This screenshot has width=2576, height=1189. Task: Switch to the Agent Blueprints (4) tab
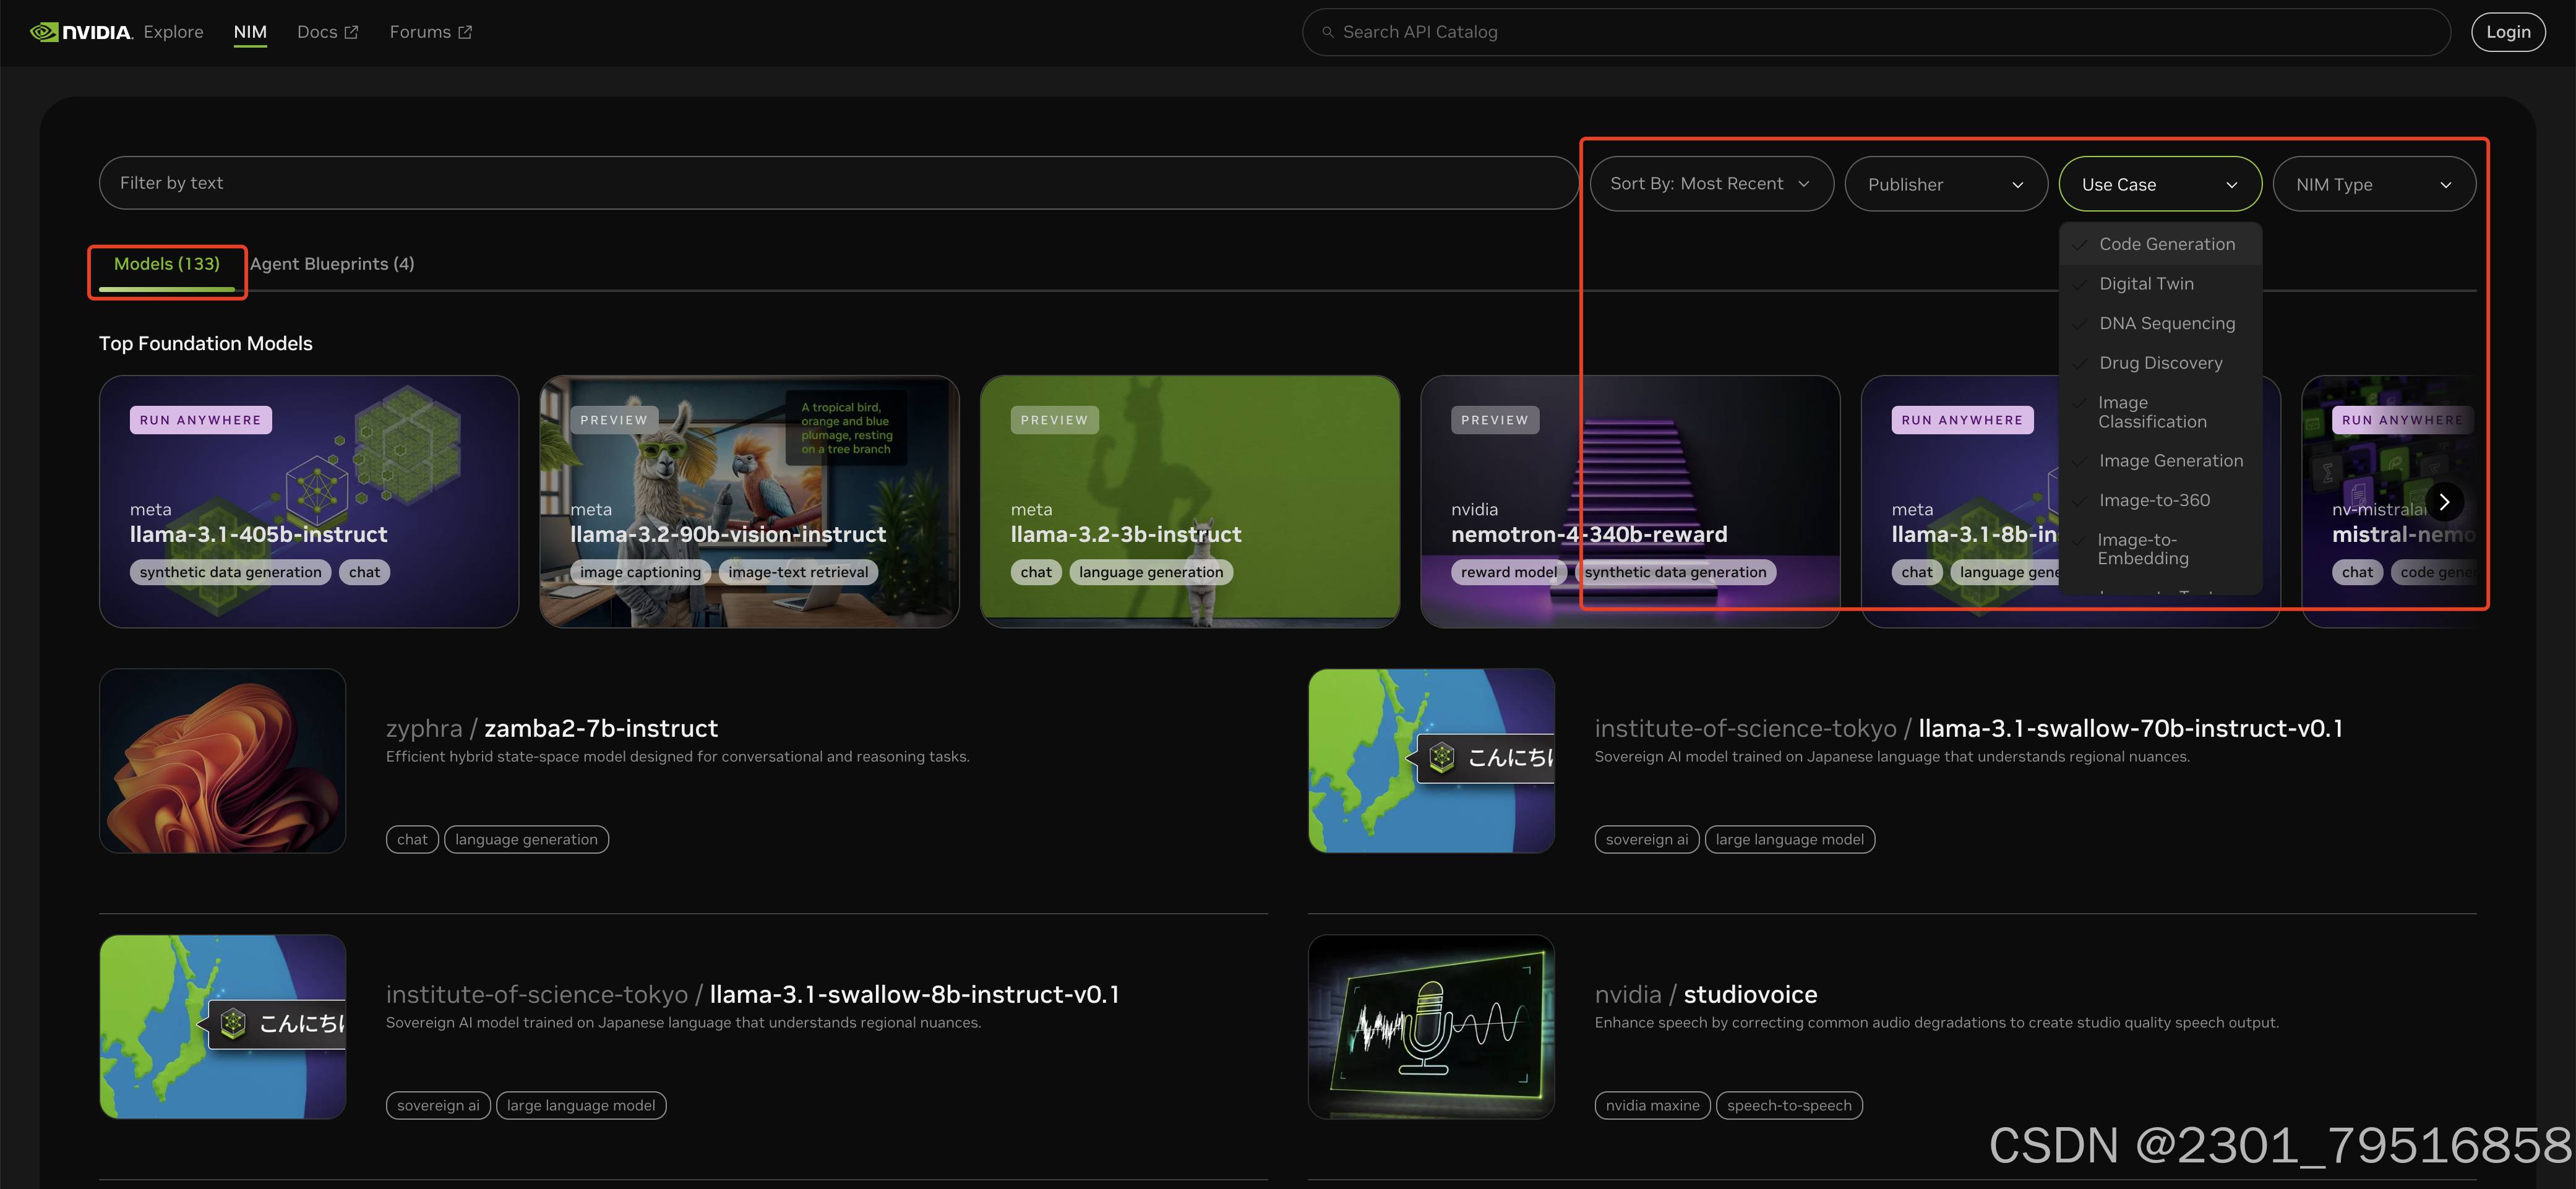coord(332,264)
